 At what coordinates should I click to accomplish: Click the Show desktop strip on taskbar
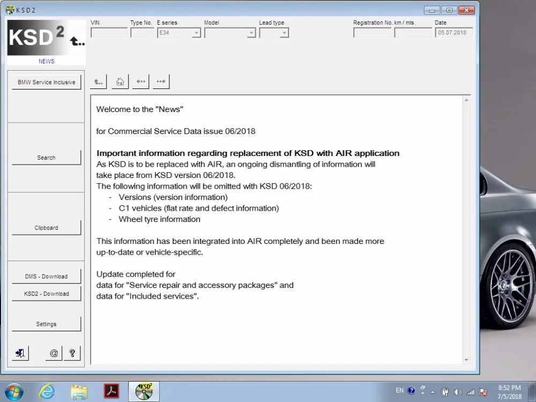pos(533,392)
